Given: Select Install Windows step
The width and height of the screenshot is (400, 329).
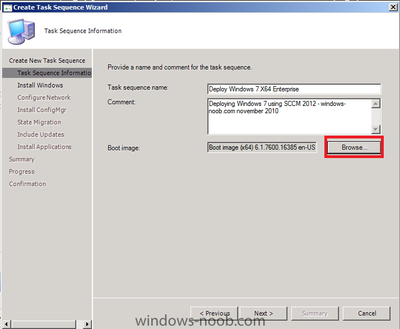Looking at the screenshot, I should click(x=40, y=85).
